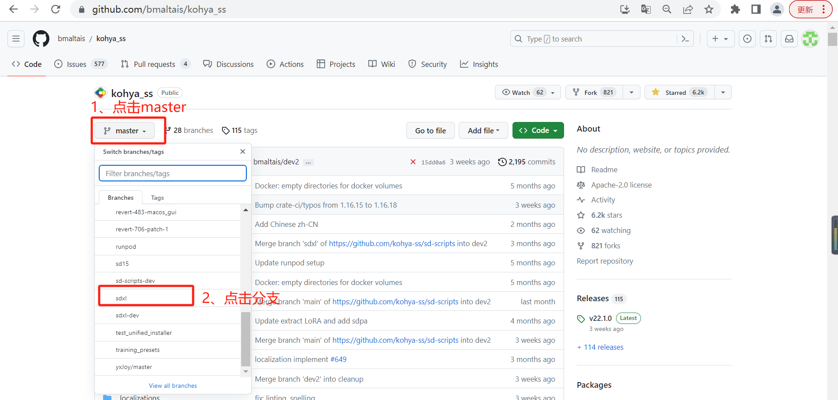Screen dimensions: 838x400
Task: Open pull requests icon in the header
Action: tap(769, 39)
